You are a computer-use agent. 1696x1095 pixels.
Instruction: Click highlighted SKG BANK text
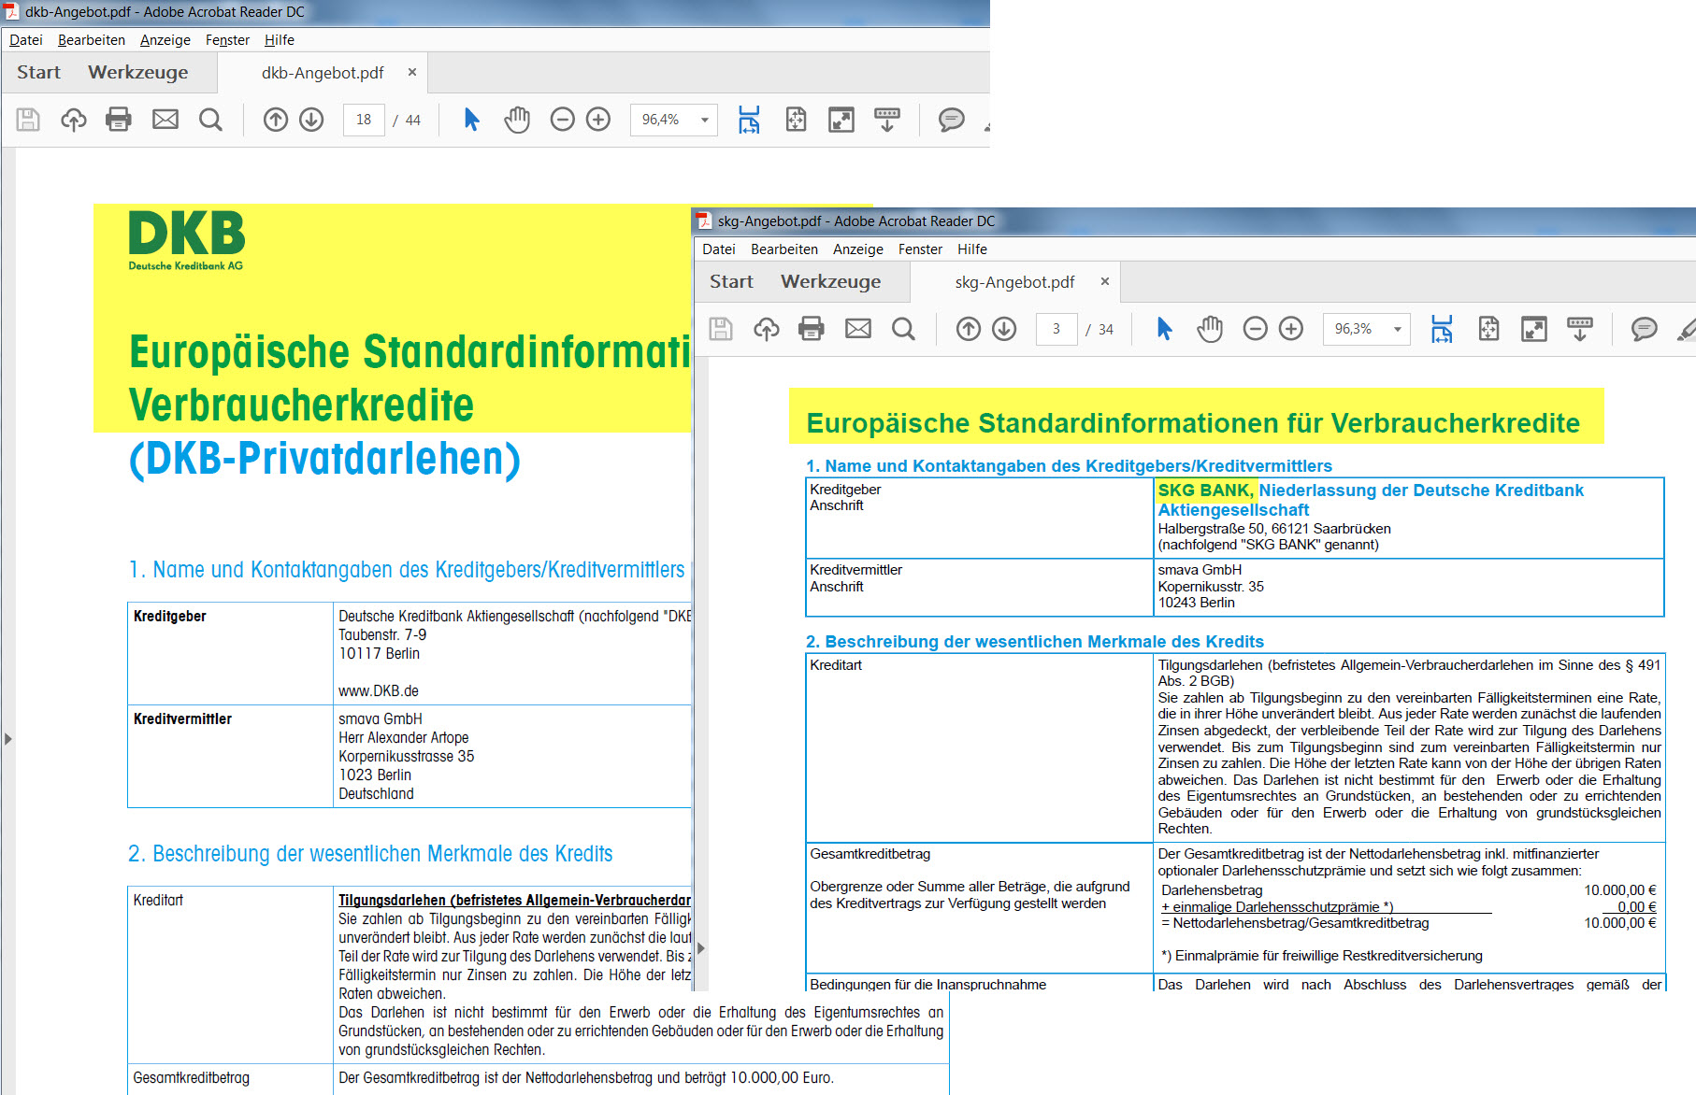click(1204, 491)
